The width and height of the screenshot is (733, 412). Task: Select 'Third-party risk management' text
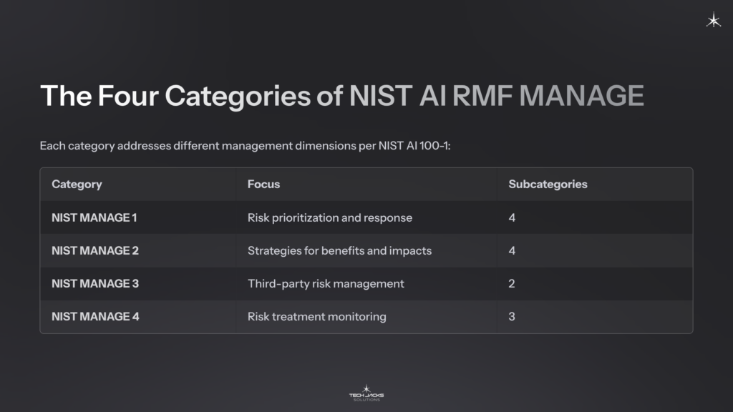tap(325, 283)
